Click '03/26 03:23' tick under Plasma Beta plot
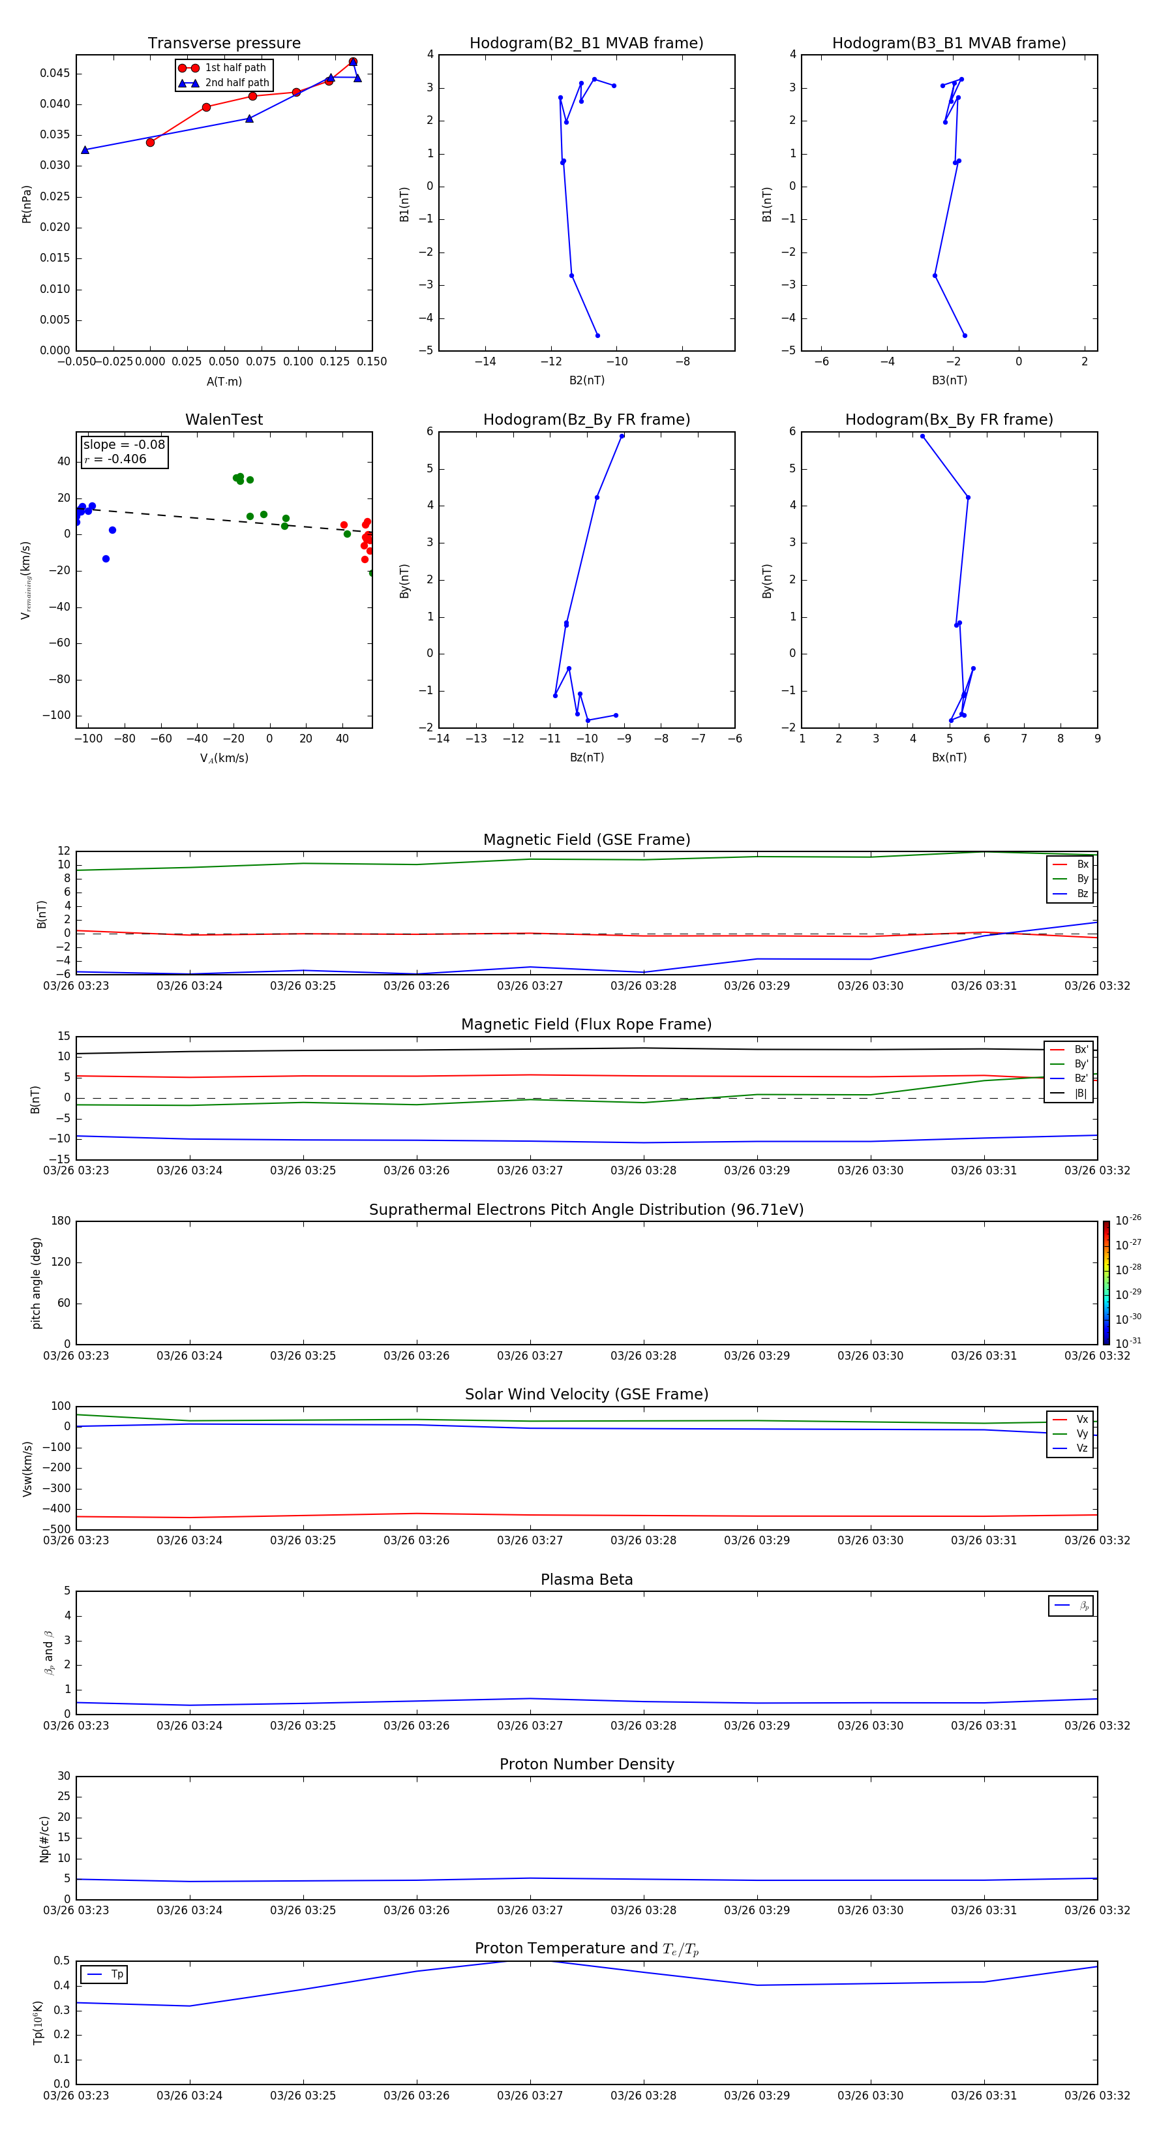Screen dimensions: 1174x2153 [x=76, y=1726]
